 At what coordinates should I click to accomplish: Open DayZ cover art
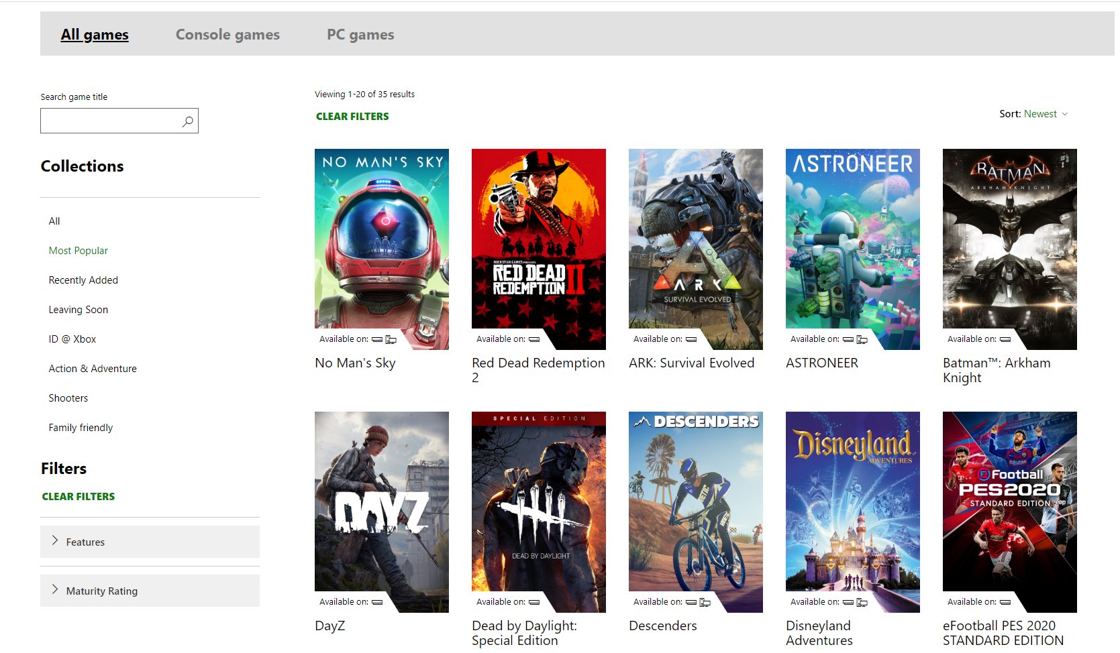[x=382, y=512]
